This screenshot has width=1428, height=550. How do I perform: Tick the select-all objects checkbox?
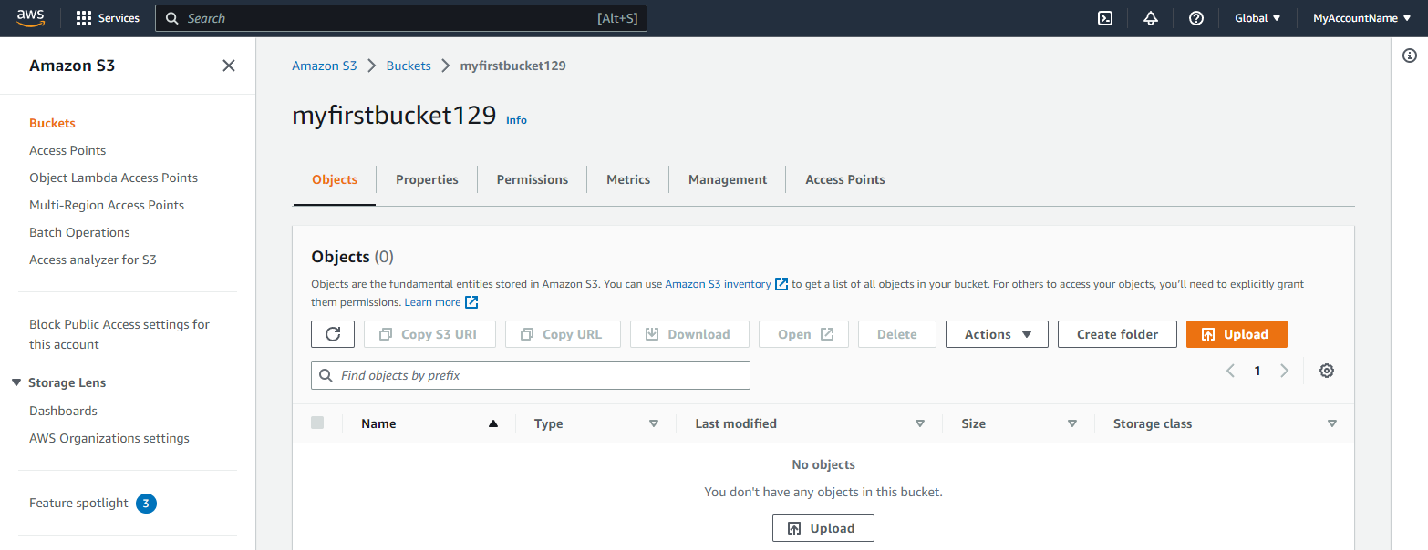click(x=317, y=423)
